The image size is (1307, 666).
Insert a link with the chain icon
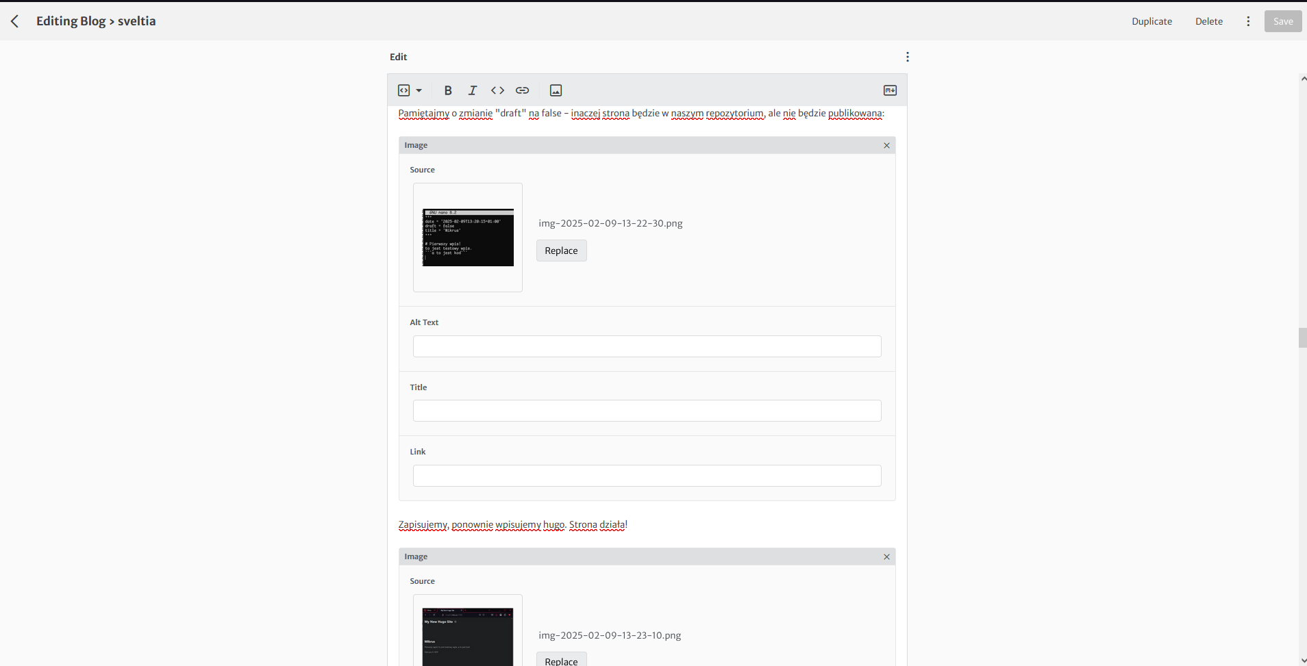[x=522, y=90]
